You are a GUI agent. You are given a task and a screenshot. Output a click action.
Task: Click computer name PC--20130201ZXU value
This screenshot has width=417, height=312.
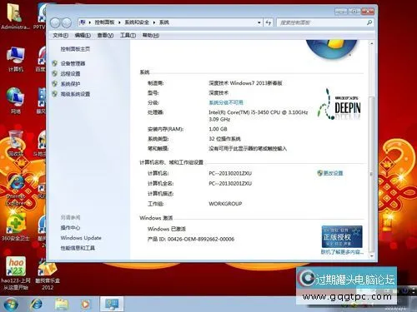(x=230, y=173)
